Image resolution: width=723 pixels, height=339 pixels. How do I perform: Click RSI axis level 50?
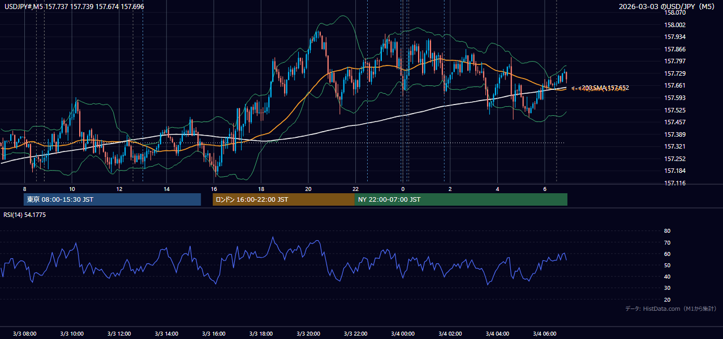coord(667,265)
